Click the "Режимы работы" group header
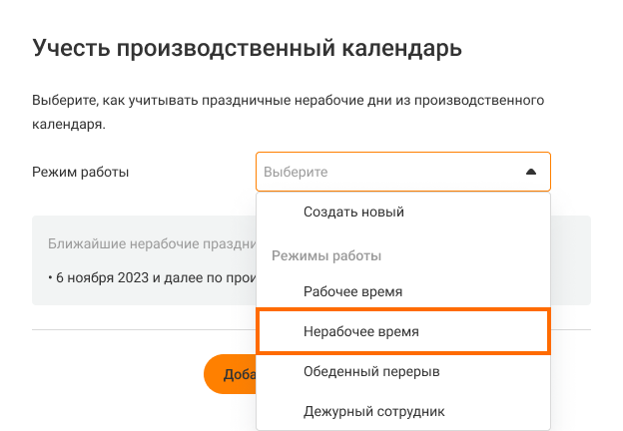Screen dimensions: 623x431 326,255
